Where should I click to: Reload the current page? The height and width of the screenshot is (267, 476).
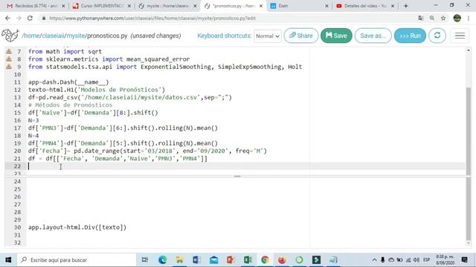pos(30,18)
